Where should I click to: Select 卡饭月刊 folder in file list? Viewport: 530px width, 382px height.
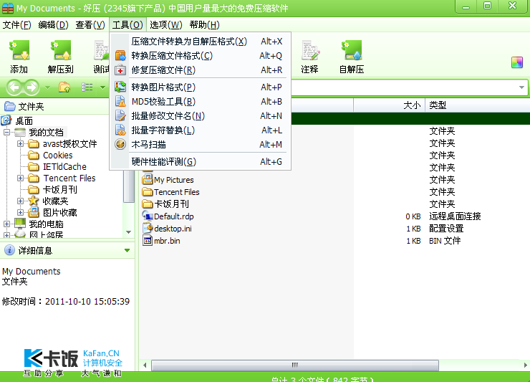(171, 204)
